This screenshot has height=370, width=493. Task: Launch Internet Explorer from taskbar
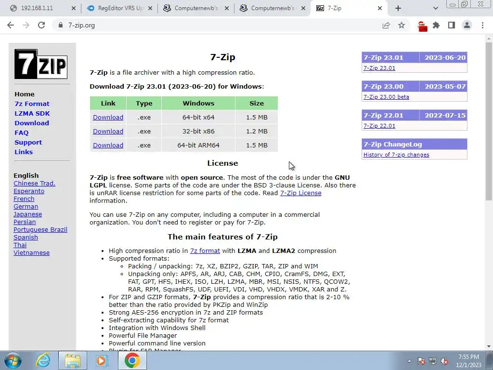pyautogui.click(x=43, y=360)
